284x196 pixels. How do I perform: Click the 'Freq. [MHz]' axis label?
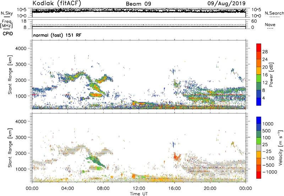pos(6,24)
